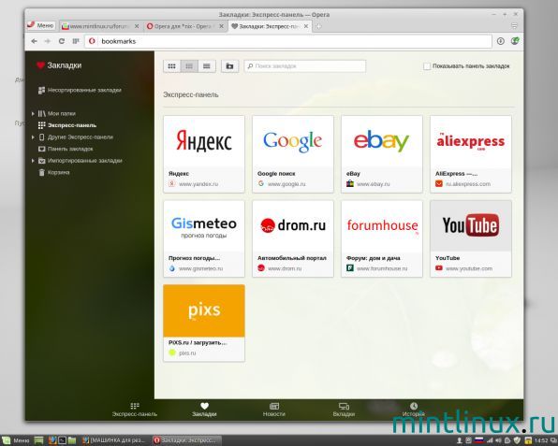This screenshot has width=558, height=446.
Task: Switch bookmarks to small thumbnail view
Action: [189, 66]
